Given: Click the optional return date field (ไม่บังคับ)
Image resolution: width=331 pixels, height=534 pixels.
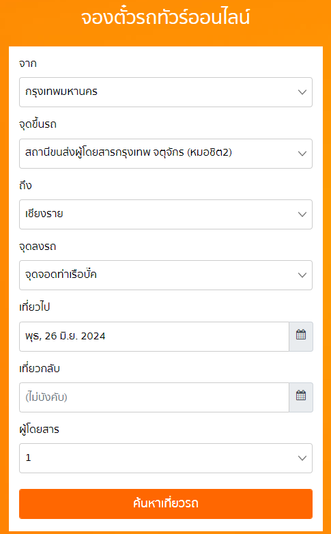Looking at the screenshot, I should (154, 397).
